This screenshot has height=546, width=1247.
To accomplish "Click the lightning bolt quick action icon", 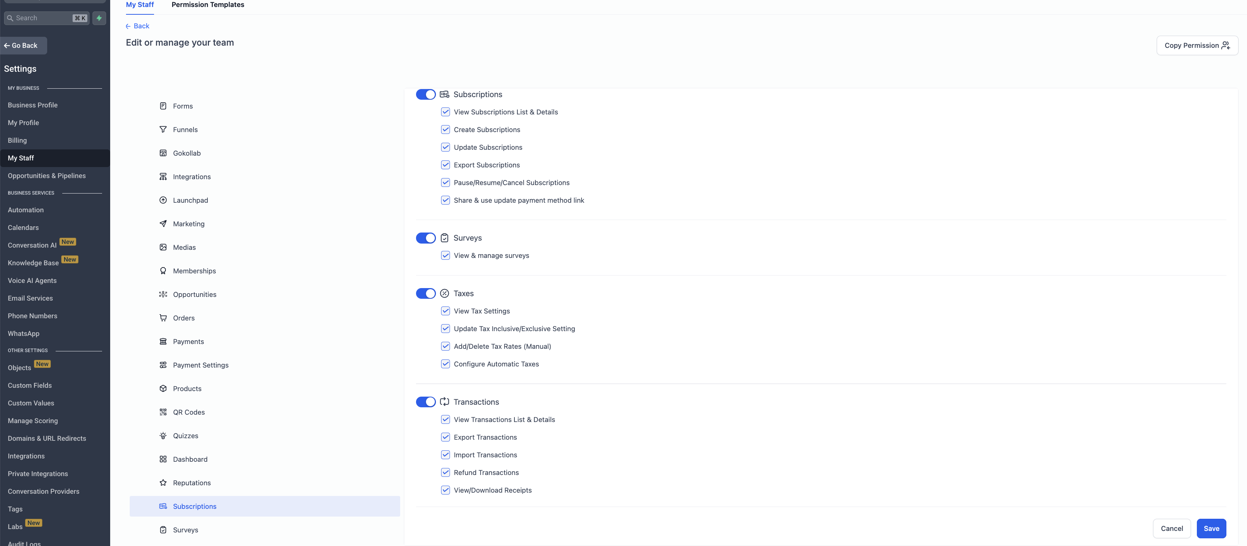I will click(99, 18).
